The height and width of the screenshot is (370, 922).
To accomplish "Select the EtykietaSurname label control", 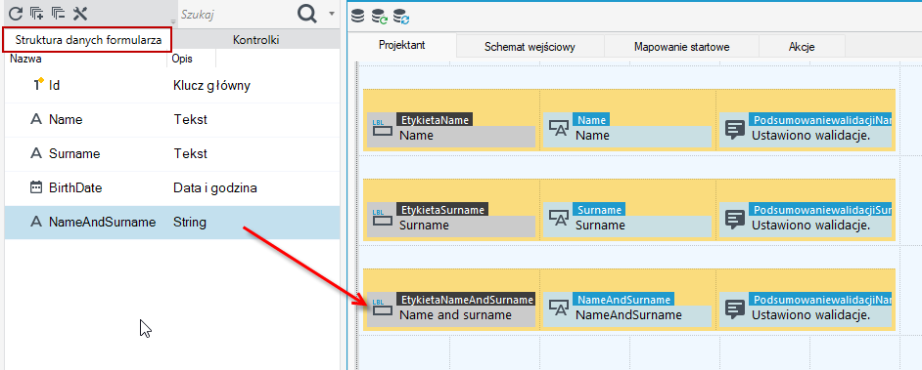I will pos(451,220).
